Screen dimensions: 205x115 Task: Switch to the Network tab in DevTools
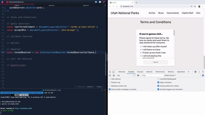tap(149, 72)
